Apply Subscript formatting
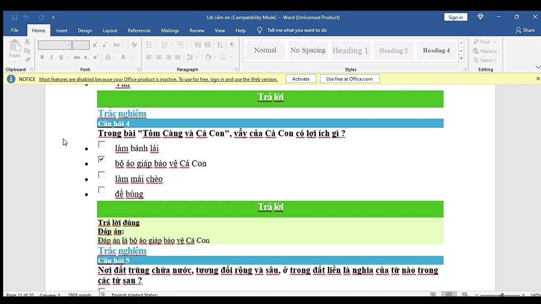Viewport: 541px width, 304px height. click(x=86, y=57)
